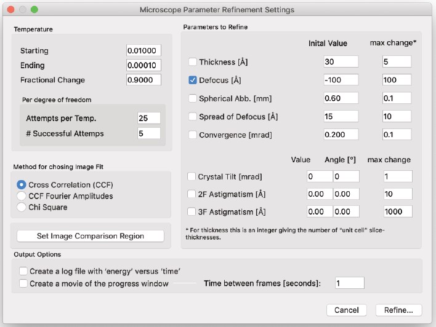This screenshot has width=436, height=327.
Task: Toggle the 3F Astigmatism checkbox
Action: (192, 212)
